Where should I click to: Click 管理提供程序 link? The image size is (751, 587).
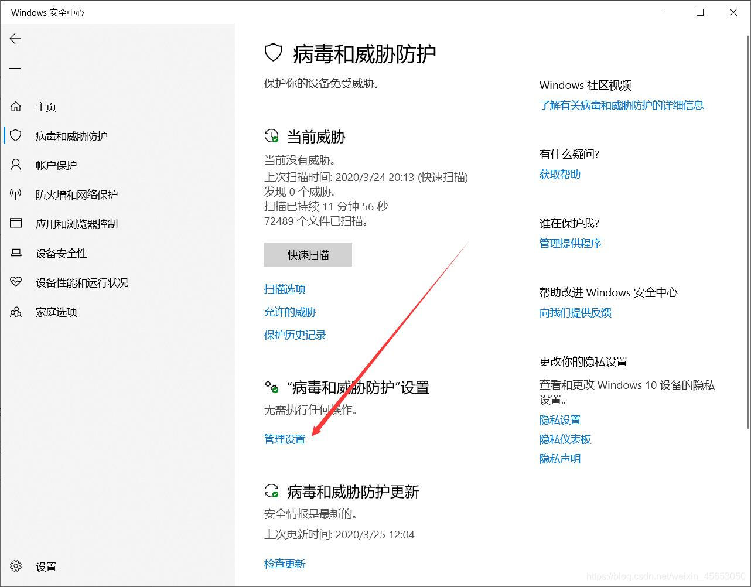coord(571,243)
